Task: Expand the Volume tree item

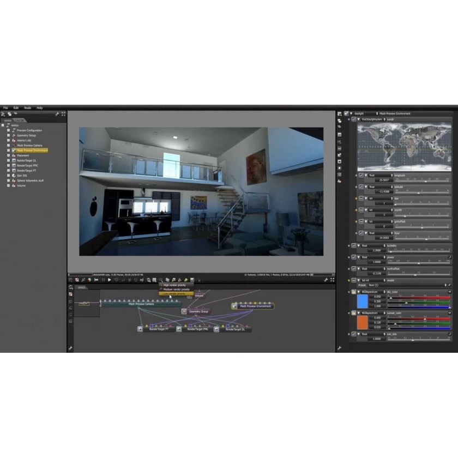Action: [x=9, y=185]
